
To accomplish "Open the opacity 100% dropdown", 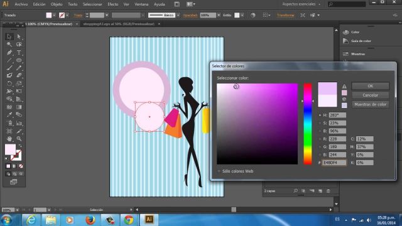I will [x=219, y=15].
